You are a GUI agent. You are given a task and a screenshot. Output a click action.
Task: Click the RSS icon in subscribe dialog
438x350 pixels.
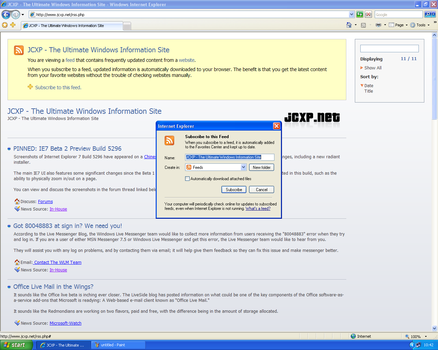point(169,140)
